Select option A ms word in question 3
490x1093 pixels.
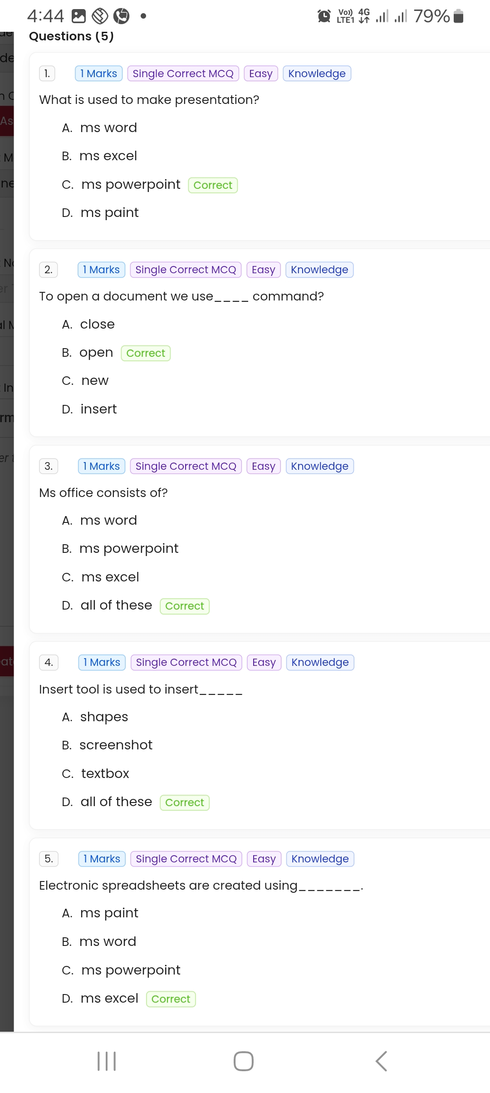[x=99, y=520]
